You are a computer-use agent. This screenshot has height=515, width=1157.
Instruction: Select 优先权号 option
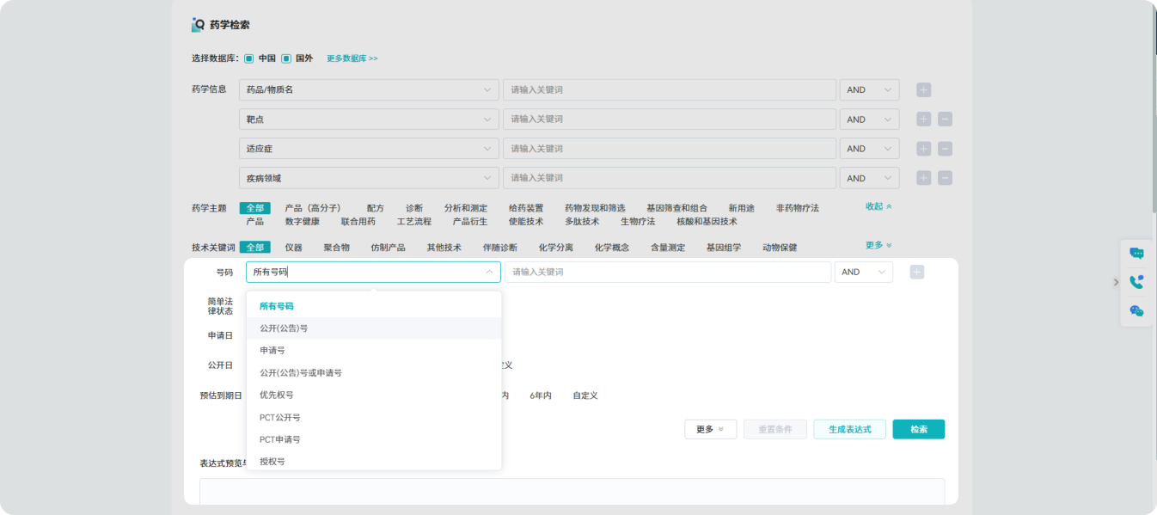click(374, 395)
